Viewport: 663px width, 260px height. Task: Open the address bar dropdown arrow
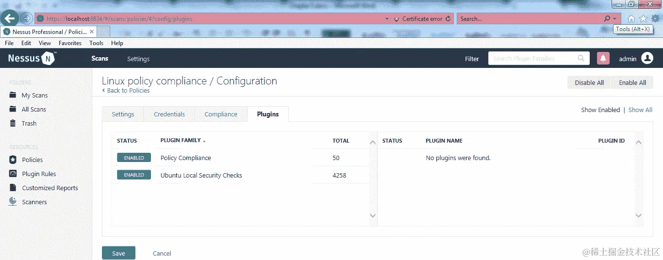tap(387, 19)
